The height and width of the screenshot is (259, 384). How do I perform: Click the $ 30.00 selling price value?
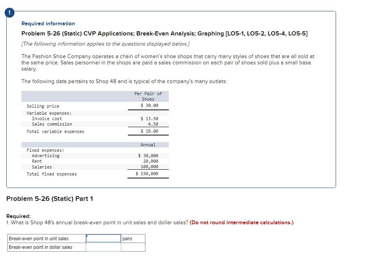click(149, 105)
